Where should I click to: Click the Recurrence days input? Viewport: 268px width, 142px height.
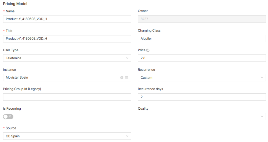click(x=202, y=97)
